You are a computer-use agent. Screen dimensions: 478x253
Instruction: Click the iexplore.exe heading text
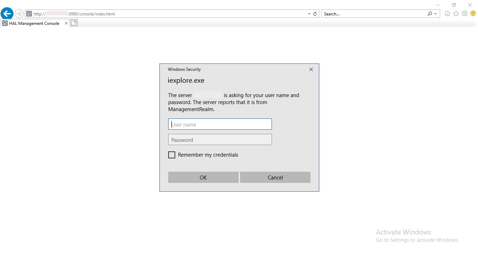click(186, 81)
